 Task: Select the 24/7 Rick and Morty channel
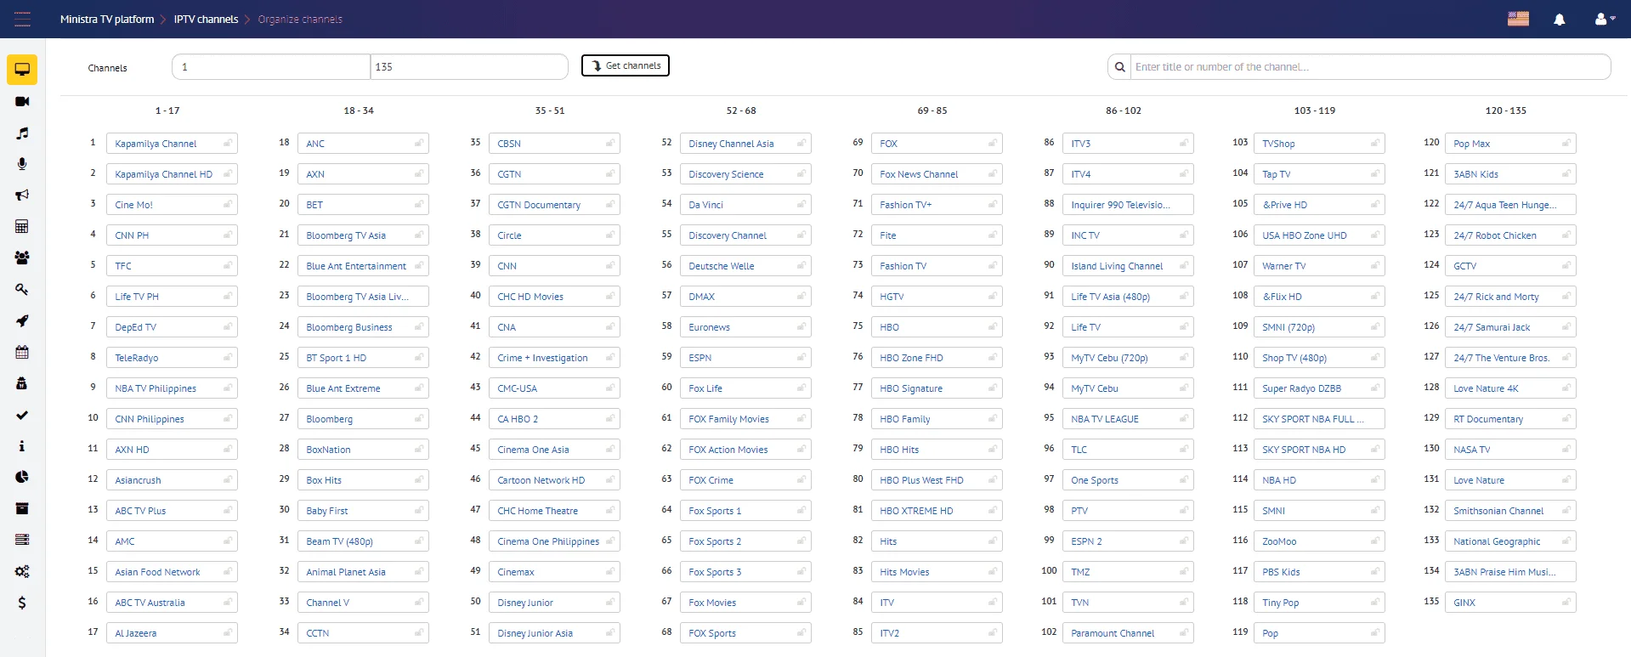[x=1510, y=296]
